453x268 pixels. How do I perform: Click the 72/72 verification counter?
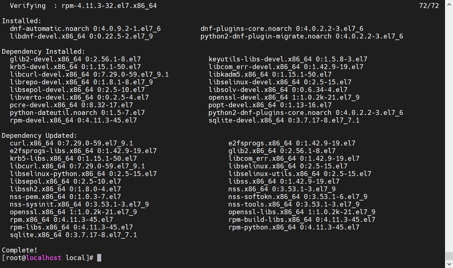point(429,6)
